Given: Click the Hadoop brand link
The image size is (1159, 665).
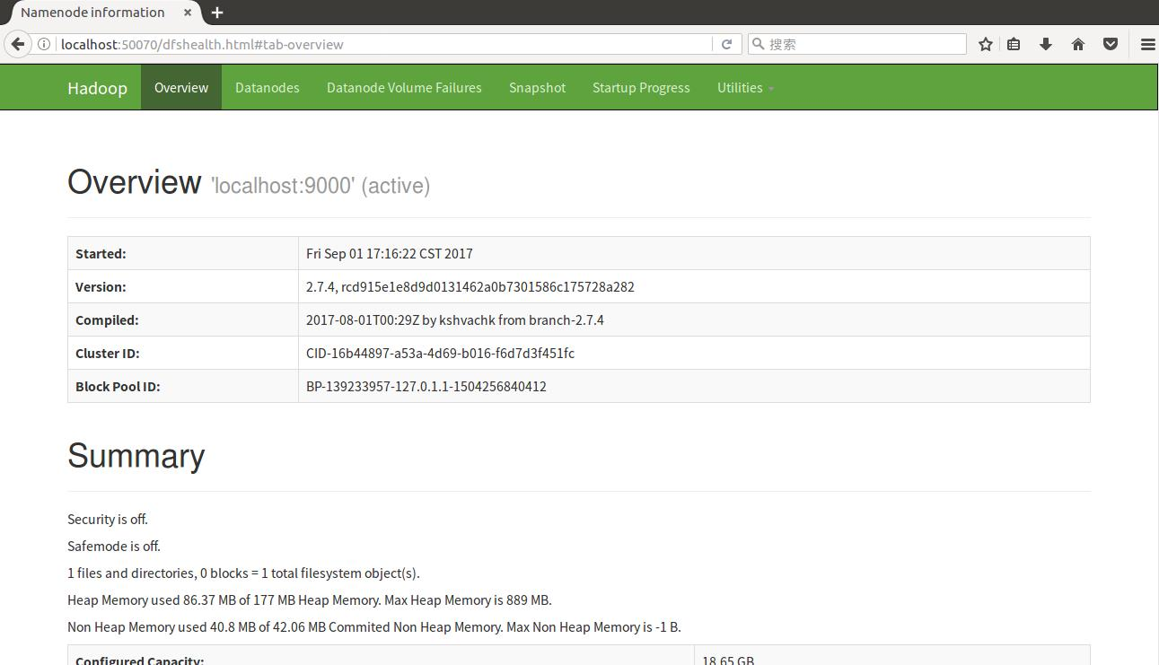Looking at the screenshot, I should coord(97,88).
